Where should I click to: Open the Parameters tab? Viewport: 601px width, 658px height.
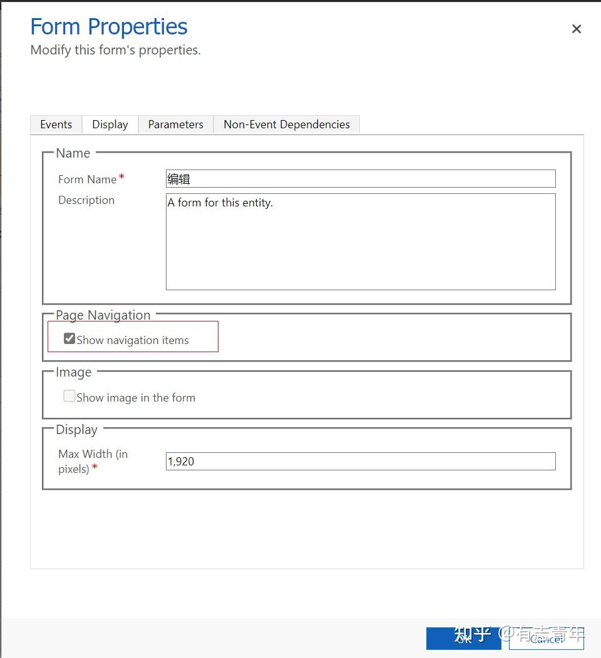pyautogui.click(x=175, y=124)
